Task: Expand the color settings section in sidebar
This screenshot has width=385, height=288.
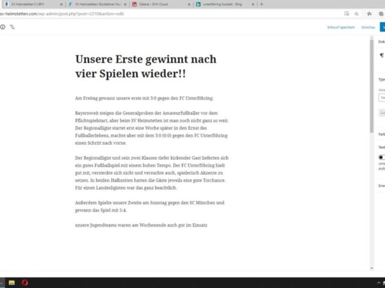Action: pos(381,134)
